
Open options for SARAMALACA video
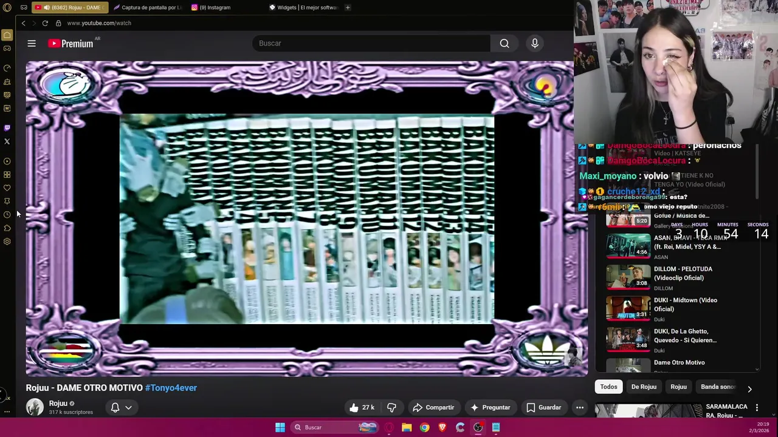[x=757, y=407]
